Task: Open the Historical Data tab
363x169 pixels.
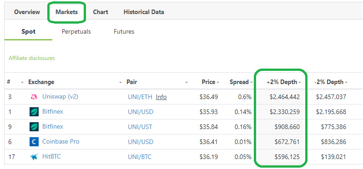Action: click(144, 12)
